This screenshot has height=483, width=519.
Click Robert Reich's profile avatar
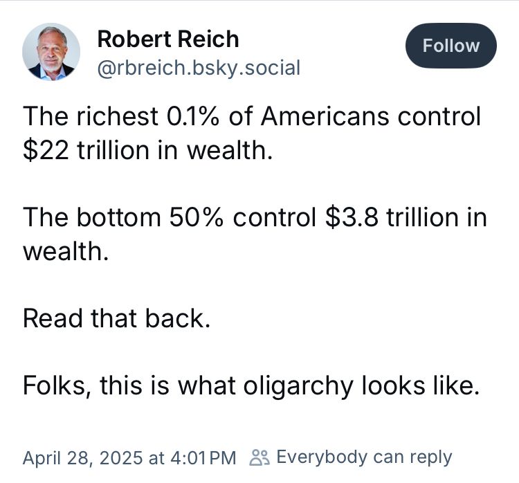point(51,51)
